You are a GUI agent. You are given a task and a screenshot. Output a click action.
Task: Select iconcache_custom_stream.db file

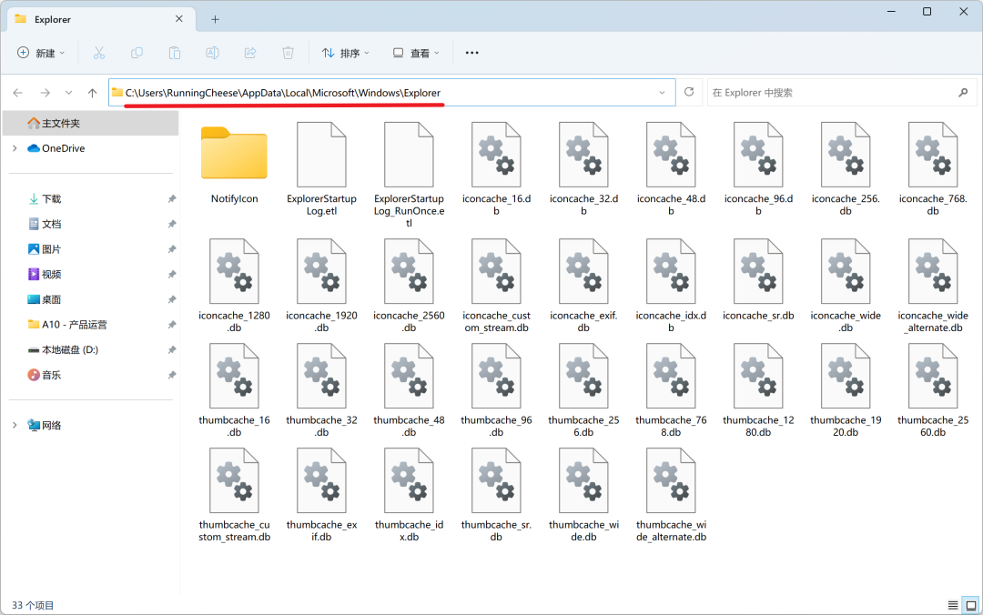(x=497, y=286)
